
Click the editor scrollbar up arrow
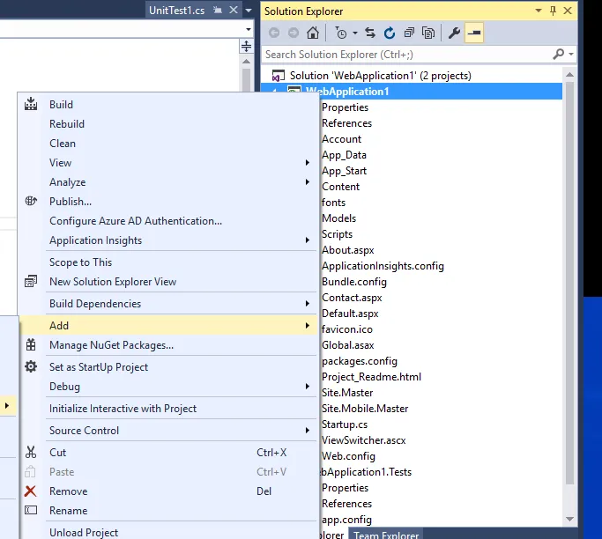[x=246, y=62]
